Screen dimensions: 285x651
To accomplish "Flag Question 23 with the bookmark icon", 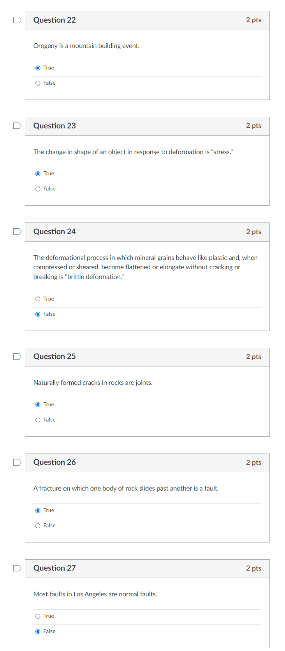I will [17, 126].
